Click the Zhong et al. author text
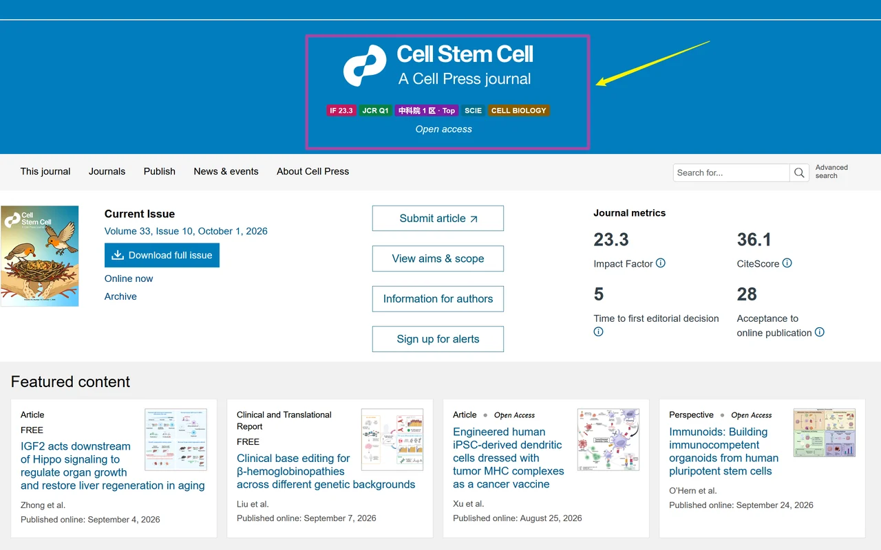Screen dimensions: 881x550 (43, 505)
